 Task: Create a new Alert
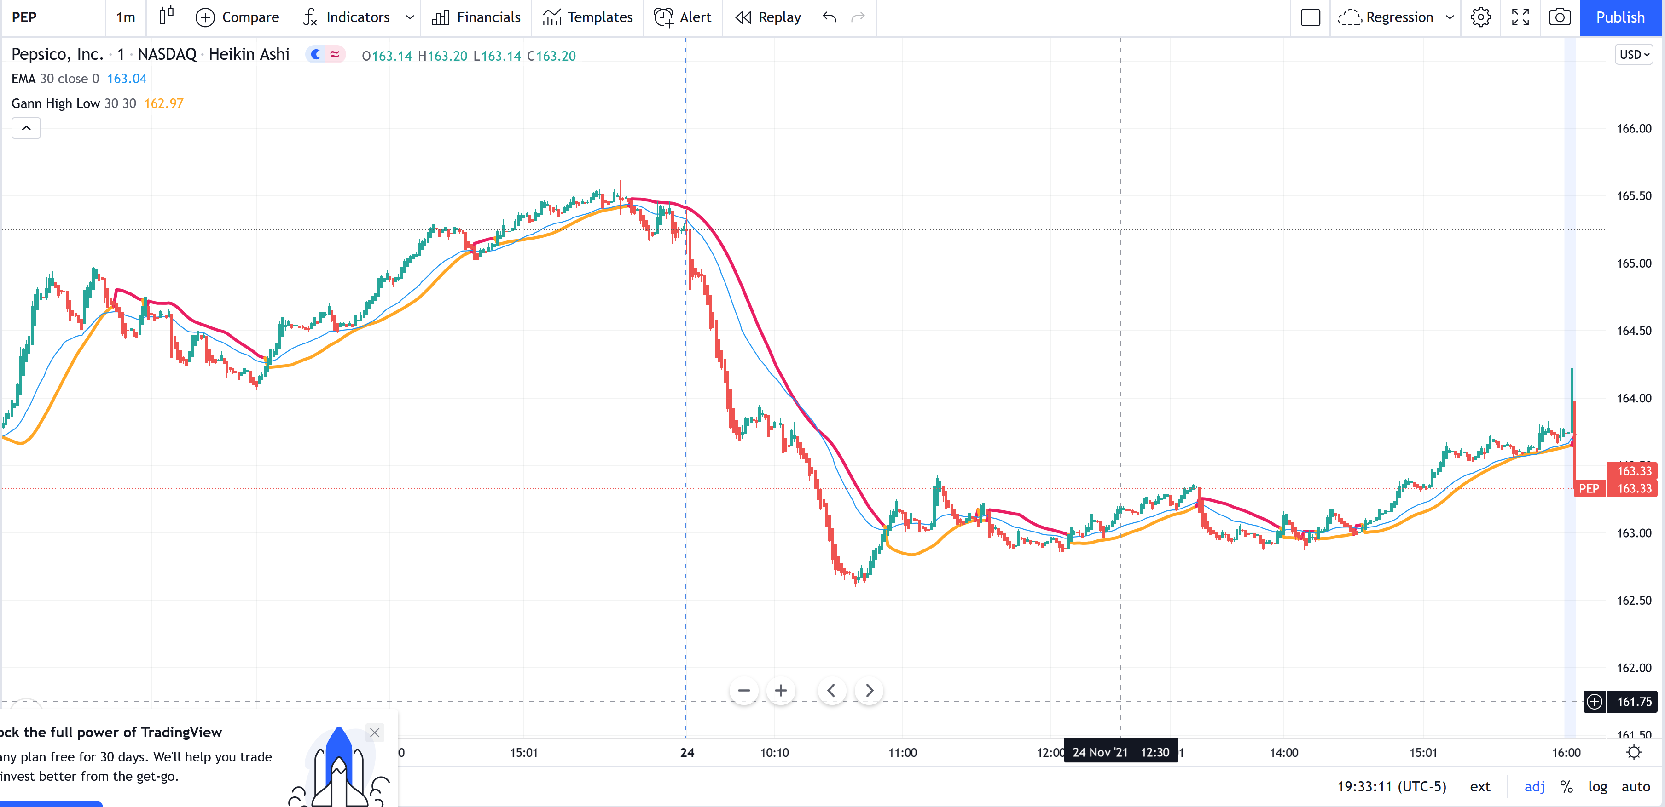(683, 17)
